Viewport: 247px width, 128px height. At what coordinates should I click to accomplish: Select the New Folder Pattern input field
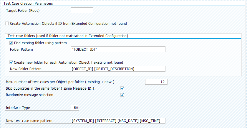(x=118, y=69)
